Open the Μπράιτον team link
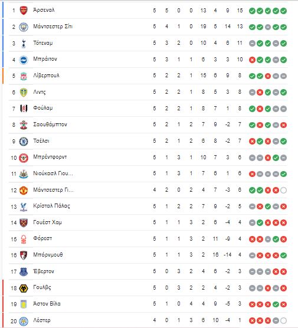Screen dimensions: 298x328 [45, 59]
